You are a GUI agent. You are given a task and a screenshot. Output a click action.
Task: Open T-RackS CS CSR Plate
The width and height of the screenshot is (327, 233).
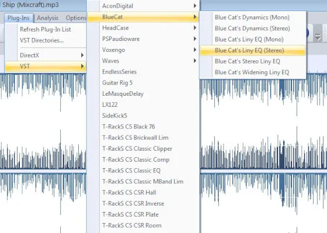[x=143, y=214]
